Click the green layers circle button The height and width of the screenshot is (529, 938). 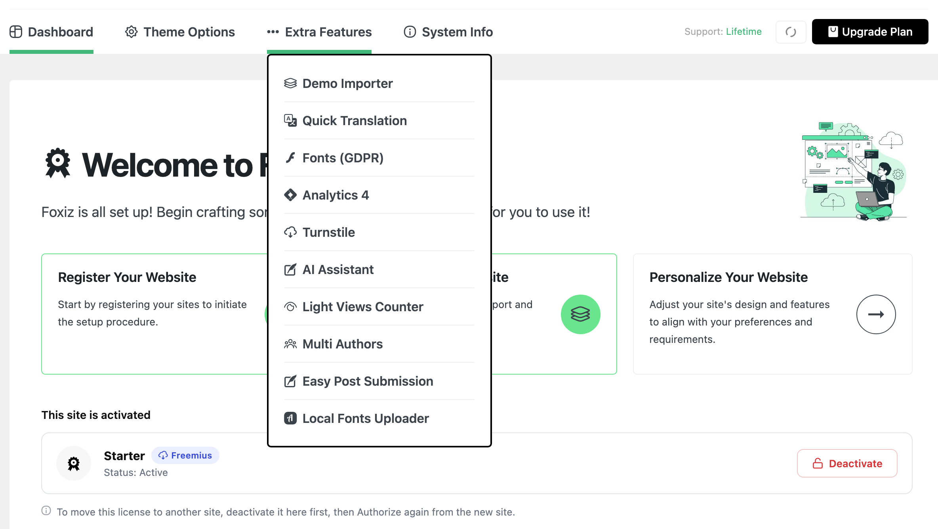[581, 314]
